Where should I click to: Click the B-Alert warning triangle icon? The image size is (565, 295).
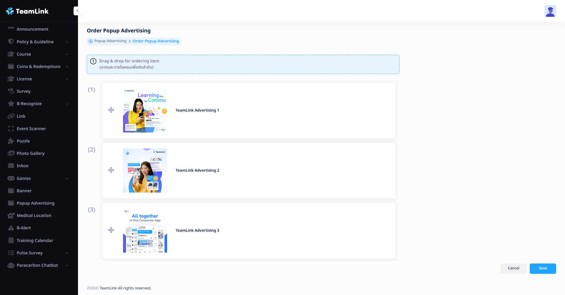(x=11, y=228)
